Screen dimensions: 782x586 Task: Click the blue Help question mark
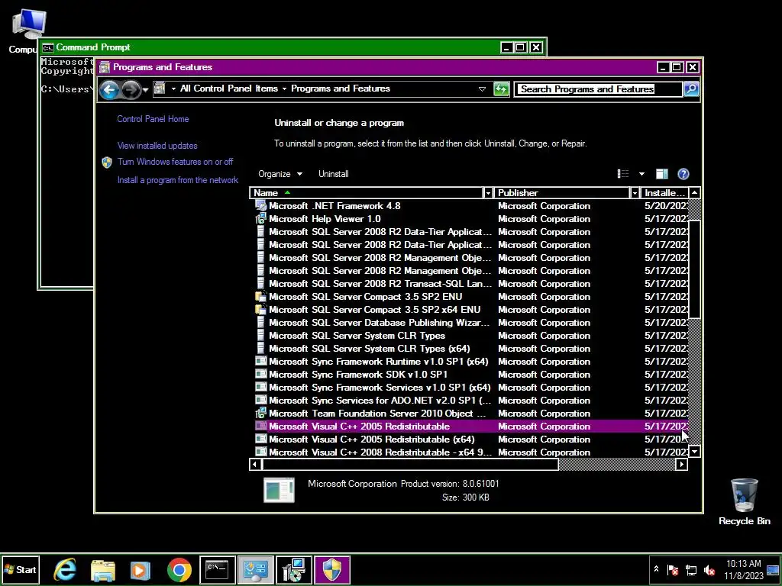tap(683, 173)
